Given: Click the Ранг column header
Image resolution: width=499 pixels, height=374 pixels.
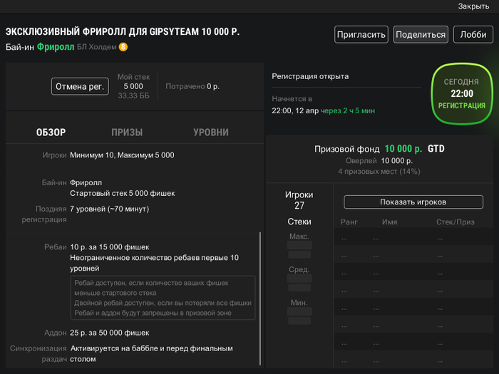Looking at the screenshot, I should point(349,222).
